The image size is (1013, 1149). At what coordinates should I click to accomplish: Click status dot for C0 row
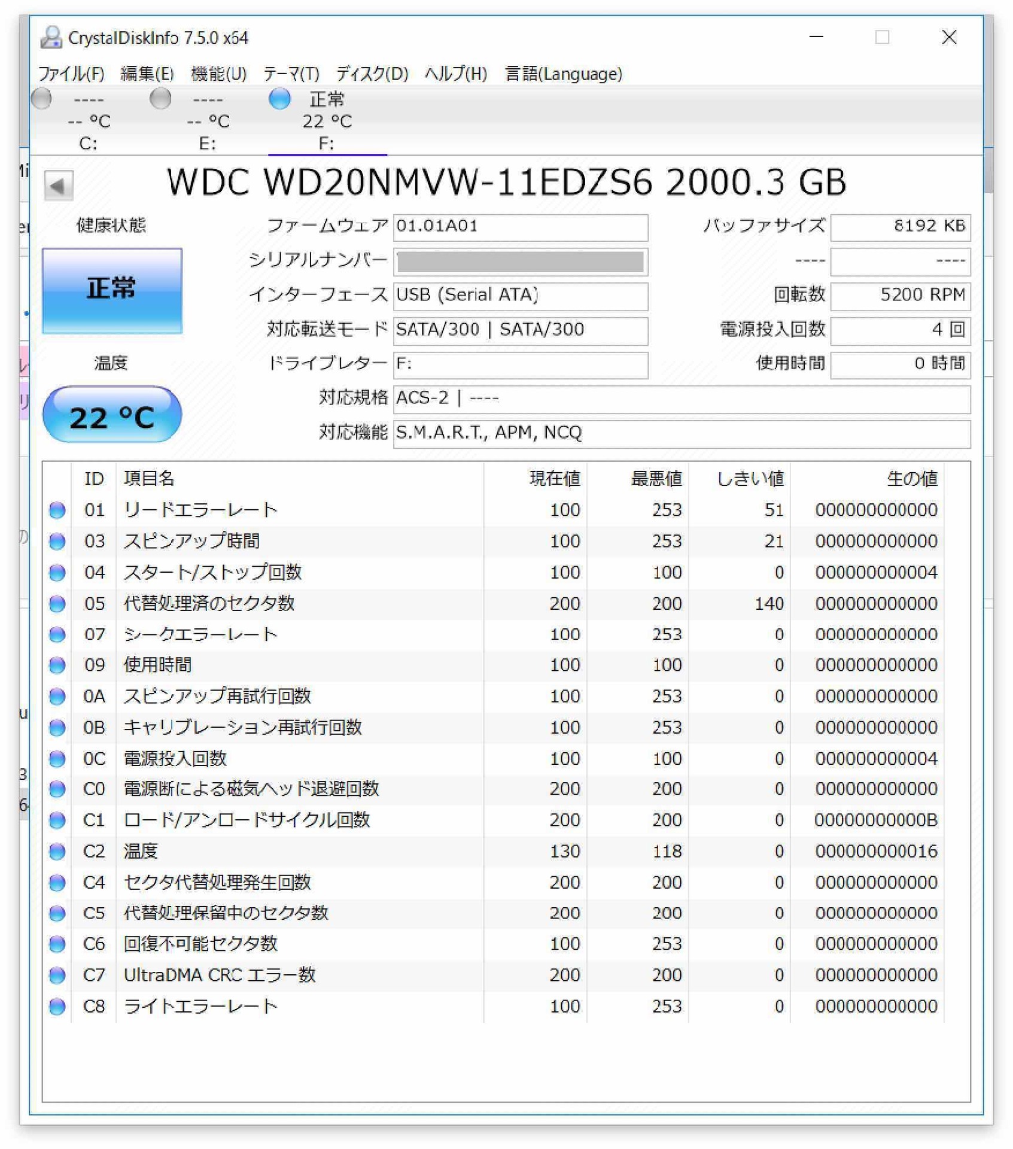tap(57, 789)
